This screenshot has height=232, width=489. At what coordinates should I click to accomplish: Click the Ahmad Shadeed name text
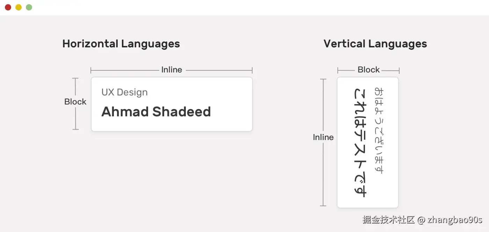[156, 112]
